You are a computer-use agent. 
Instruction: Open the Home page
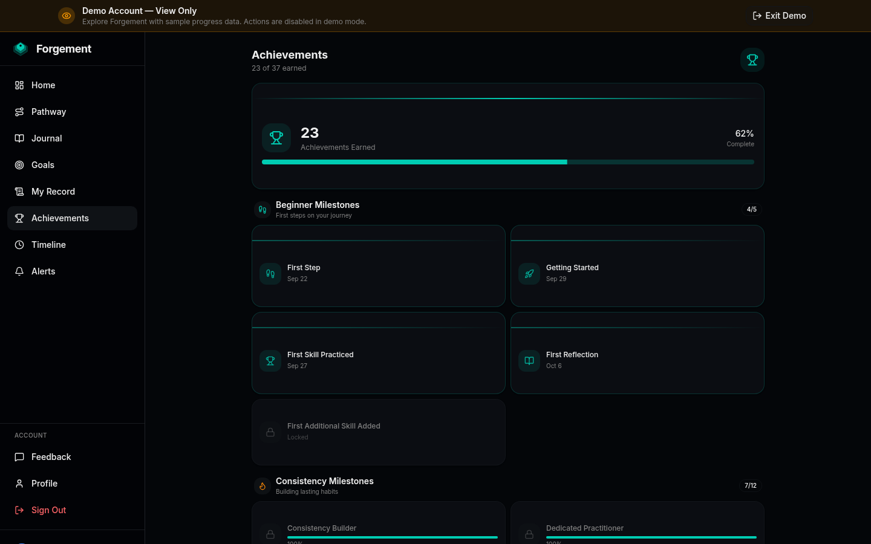72,85
